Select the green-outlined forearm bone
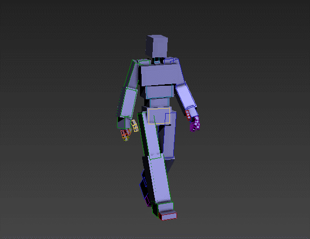Image resolution: width=310 pixels, height=239 pixels. (x=129, y=103)
